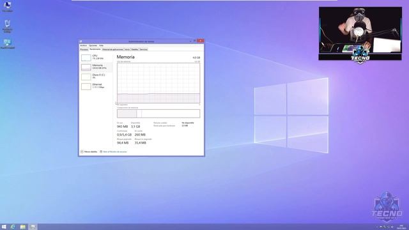The image size is (409, 230).
Task: Click the memory usage graph
Action: coord(158,83)
